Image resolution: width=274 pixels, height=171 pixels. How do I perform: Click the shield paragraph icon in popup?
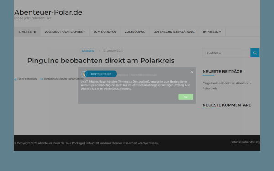[84, 74]
